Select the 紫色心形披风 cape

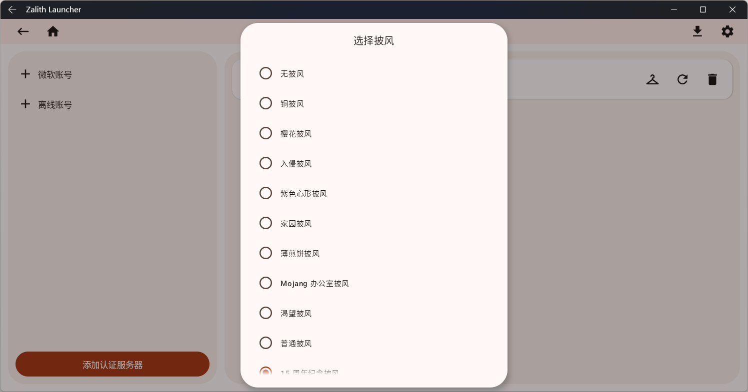265,193
